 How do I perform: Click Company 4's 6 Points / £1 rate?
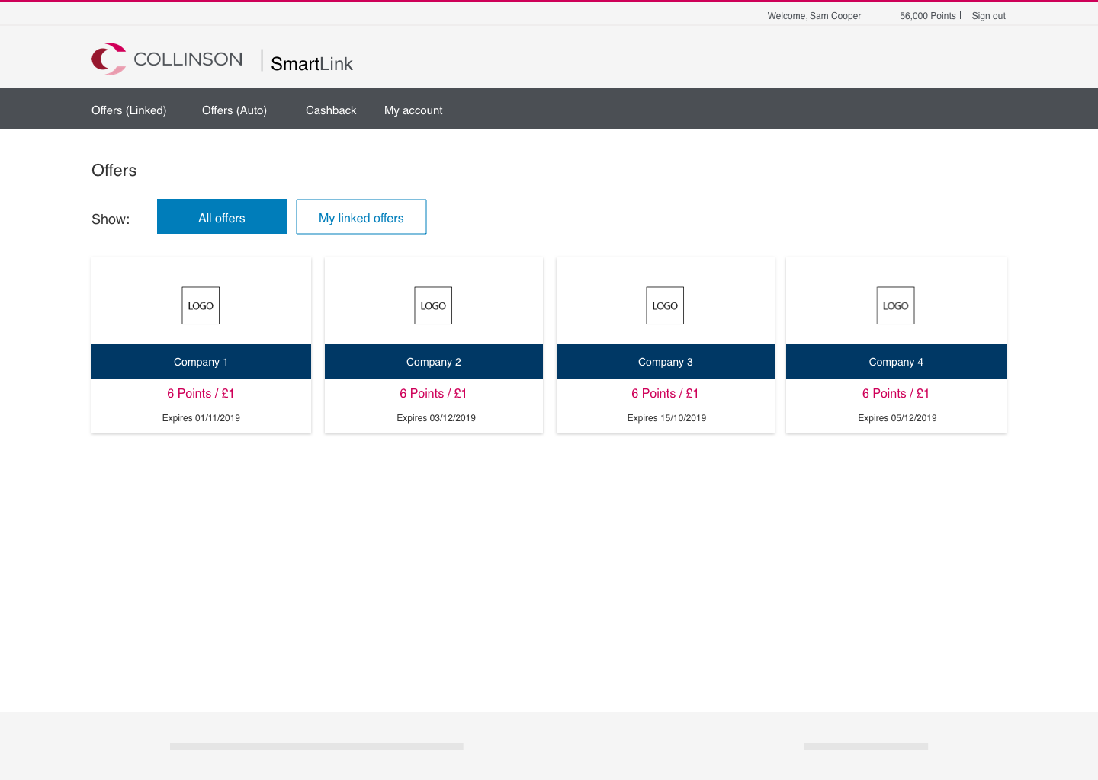click(x=896, y=394)
